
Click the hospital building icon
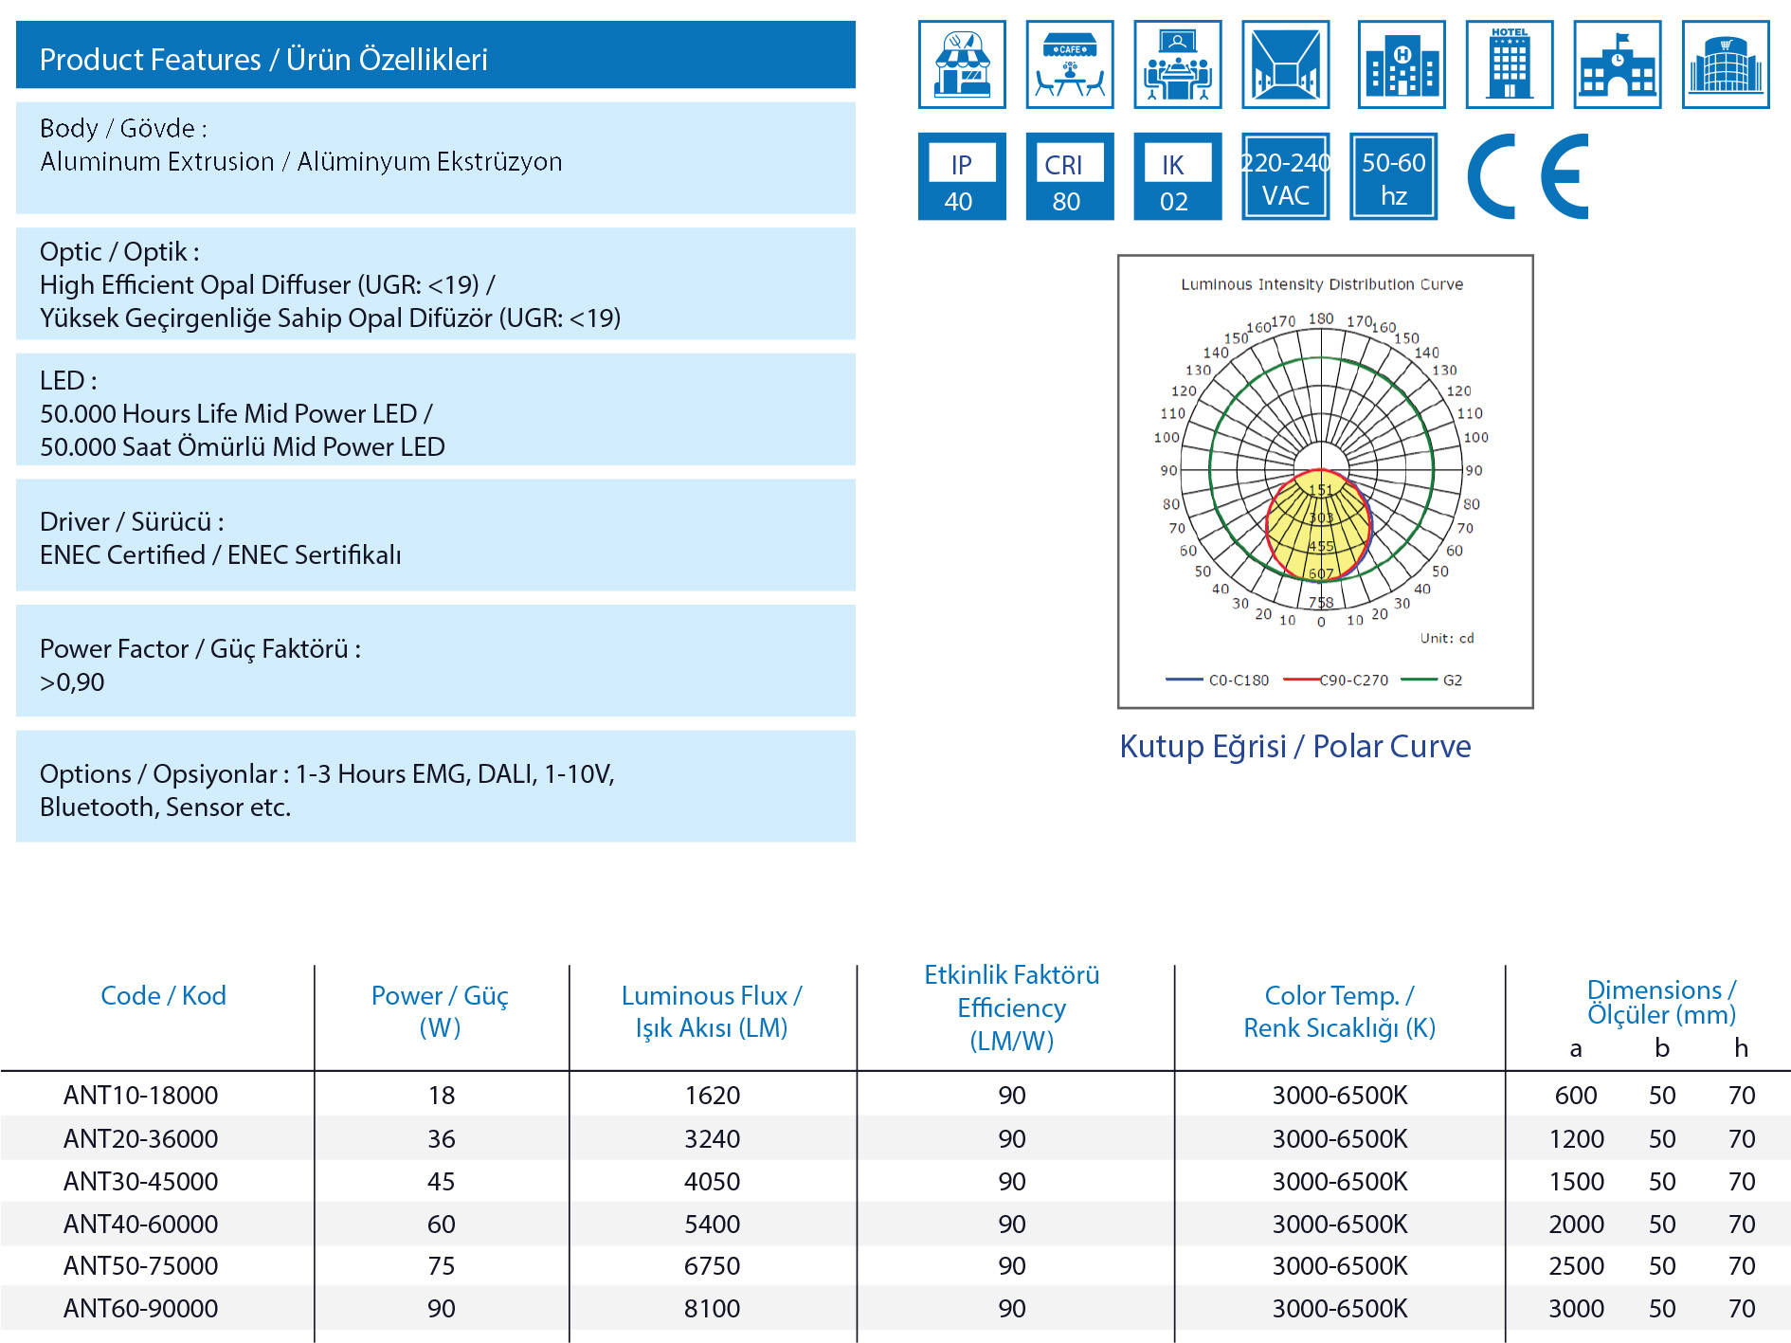point(1402,64)
